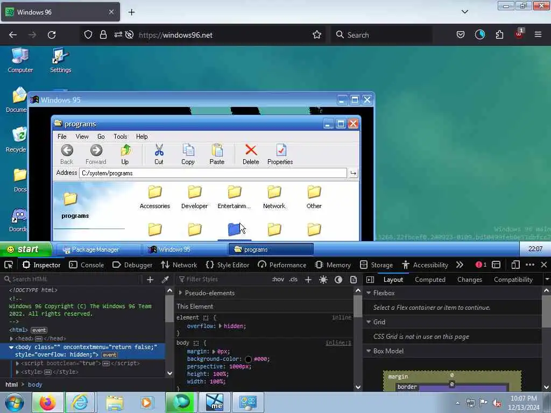Click the #000 background color swatch
Screen dimensions: 551x413
click(248, 359)
